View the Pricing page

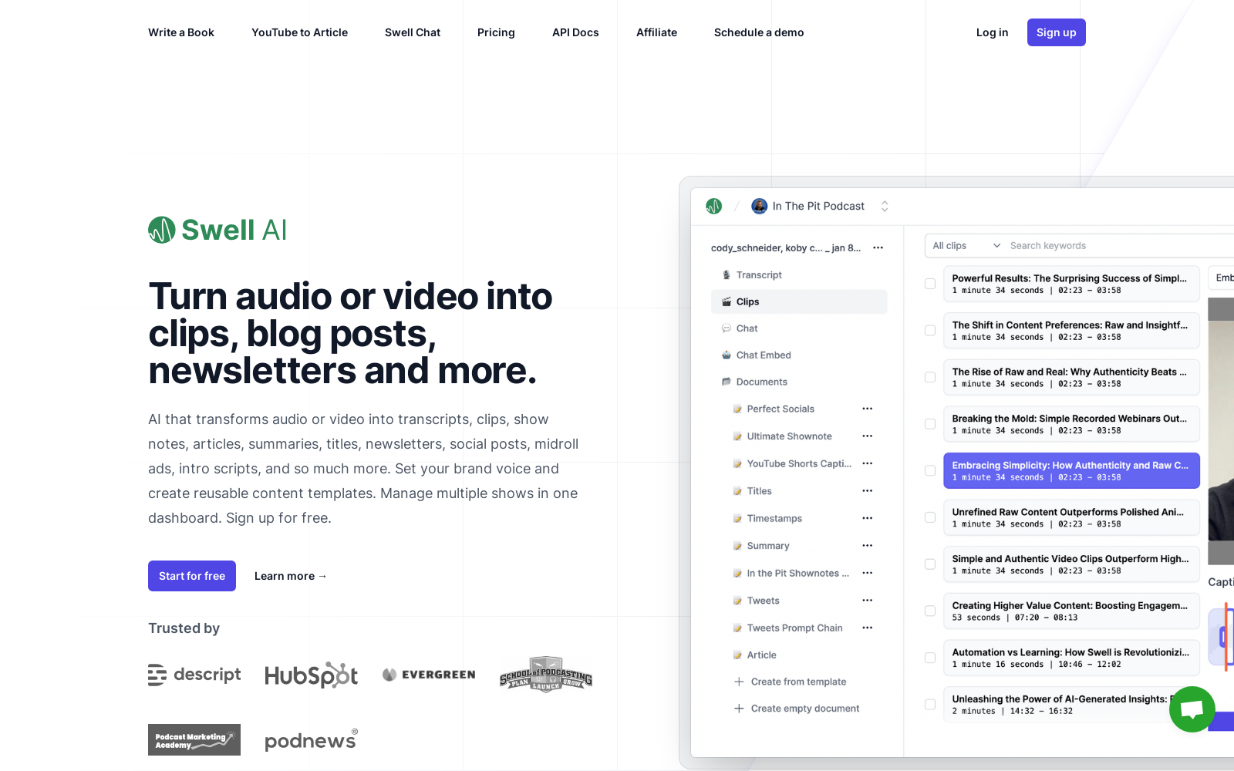496,32
